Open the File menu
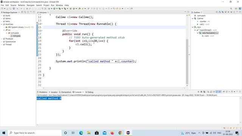 [x=2, y=5]
